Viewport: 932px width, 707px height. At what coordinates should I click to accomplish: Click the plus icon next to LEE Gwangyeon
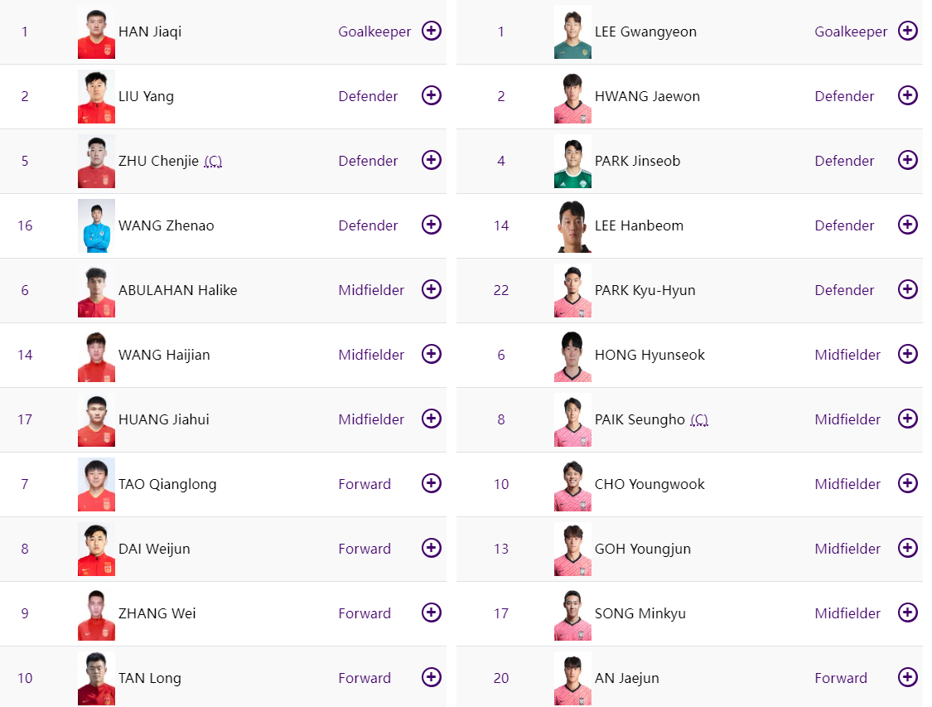[907, 31]
